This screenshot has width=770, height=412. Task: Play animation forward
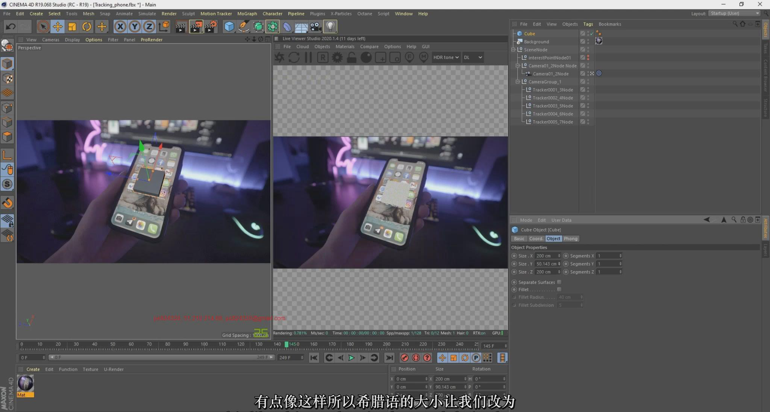tap(351, 358)
